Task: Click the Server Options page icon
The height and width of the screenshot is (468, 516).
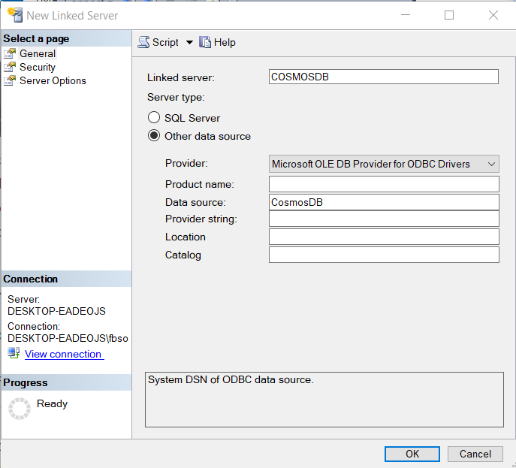Action: click(x=10, y=80)
